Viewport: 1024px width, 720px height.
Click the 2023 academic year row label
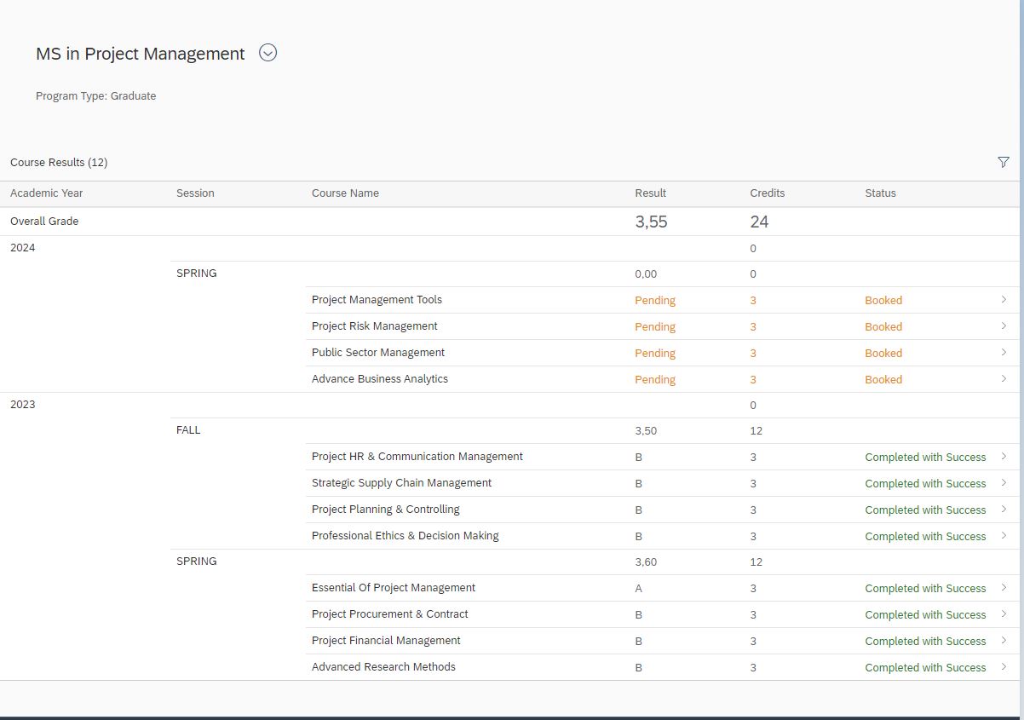point(23,405)
